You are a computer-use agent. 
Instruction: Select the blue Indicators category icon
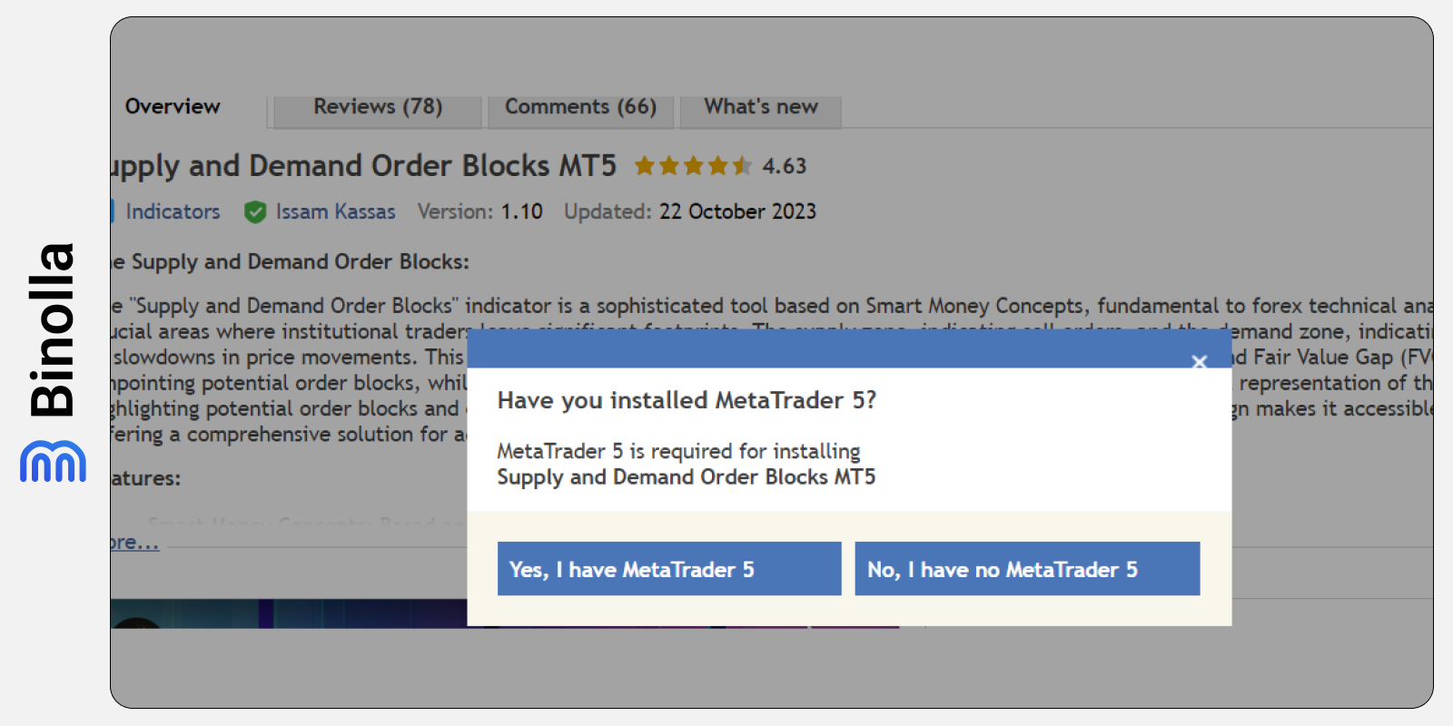click(111, 211)
